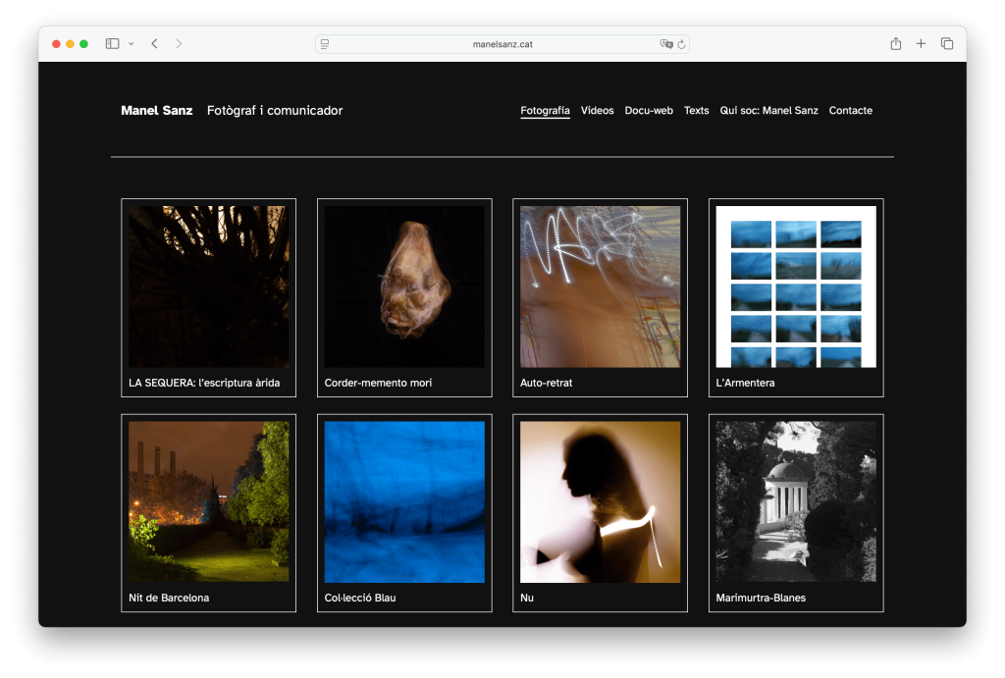Open the Fotografía menu item
This screenshot has height=678, width=1005.
545,111
